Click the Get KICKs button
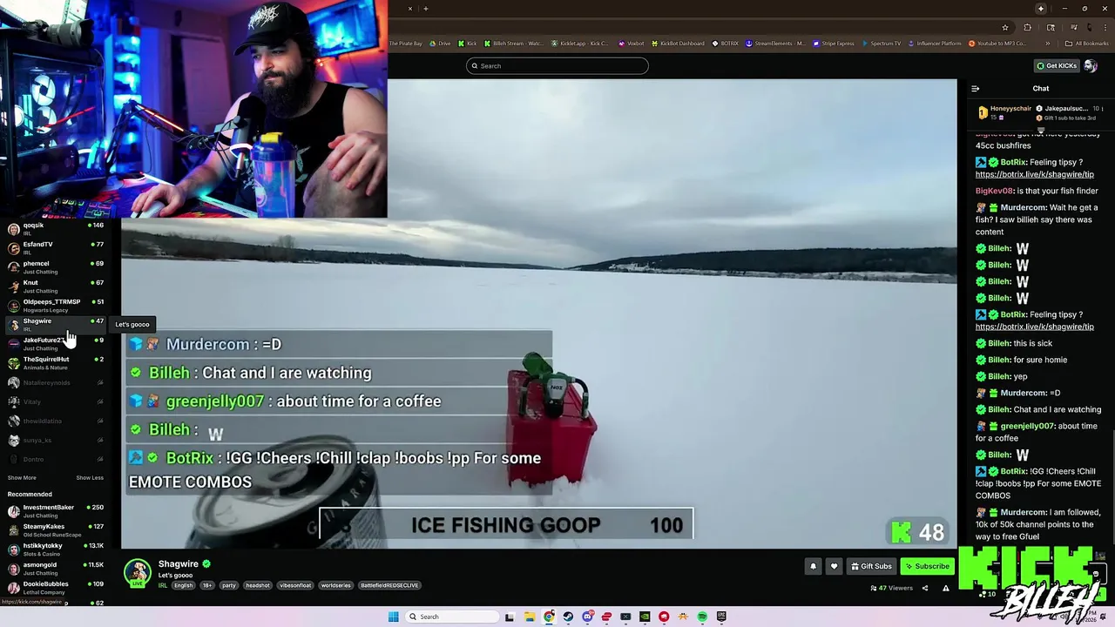The width and height of the screenshot is (1115, 627). point(1057,66)
